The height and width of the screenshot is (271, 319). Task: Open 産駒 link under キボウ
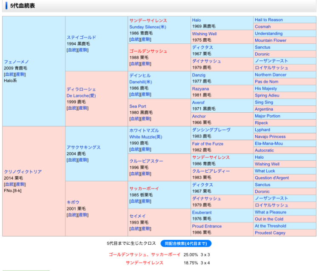pyautogui.click(x=83, y=215)
